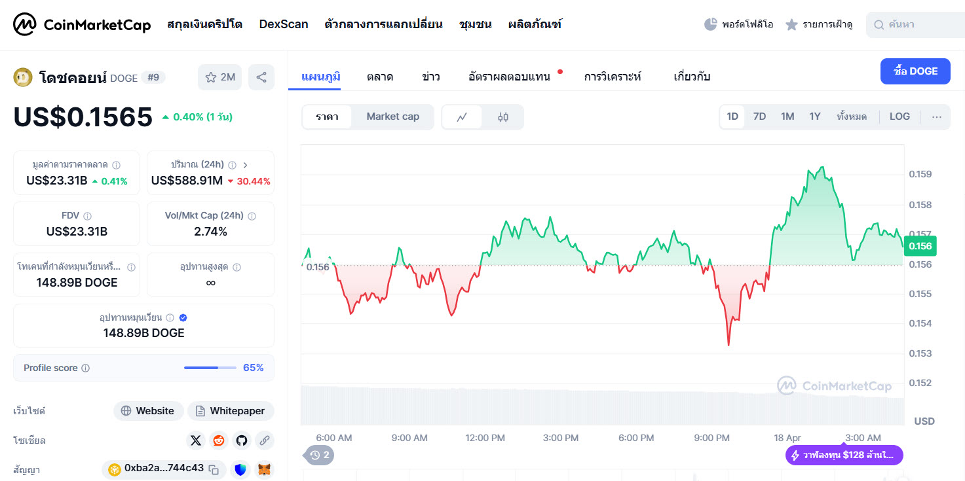Show info icon beside FDV
Viewport: 965px width, 481px height.
pos(88,216)
